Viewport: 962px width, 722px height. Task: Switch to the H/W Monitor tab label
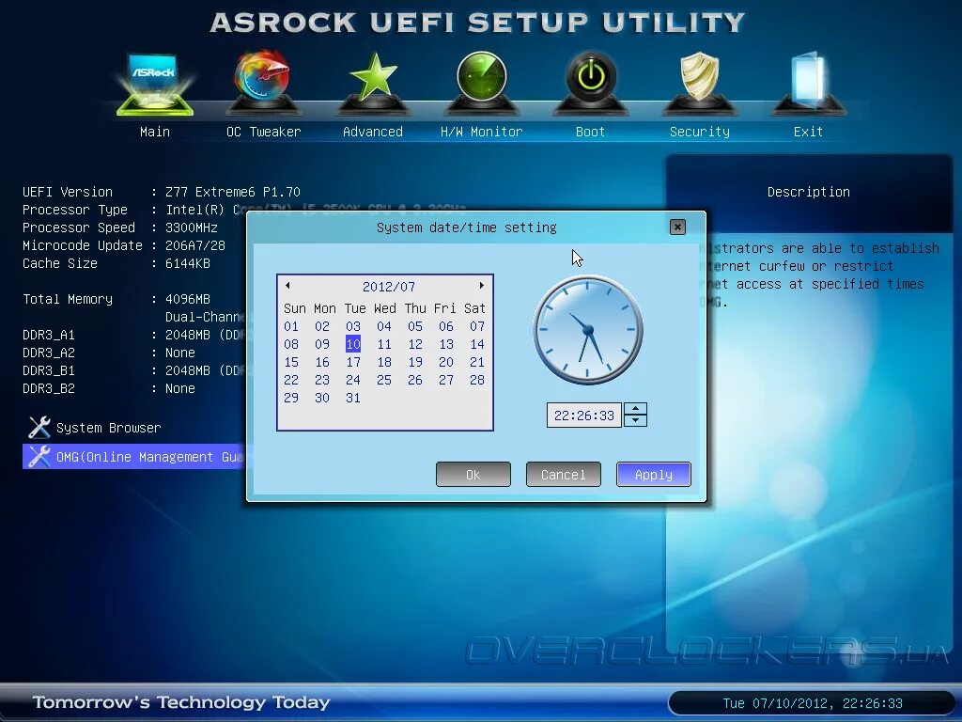tap(482, 132)
